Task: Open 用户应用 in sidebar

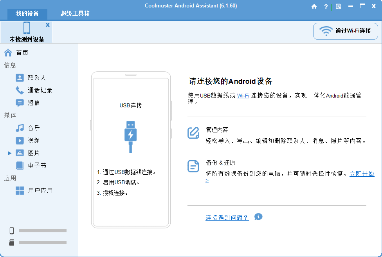Action: click(40, 190)
